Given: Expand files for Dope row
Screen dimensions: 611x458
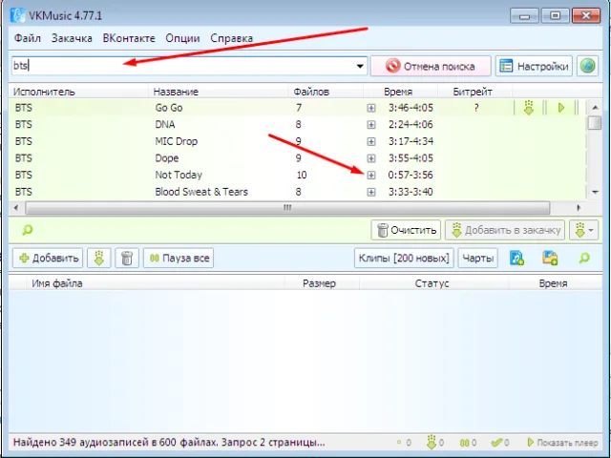Looking at the screenshot, I should tap(371, 158).
